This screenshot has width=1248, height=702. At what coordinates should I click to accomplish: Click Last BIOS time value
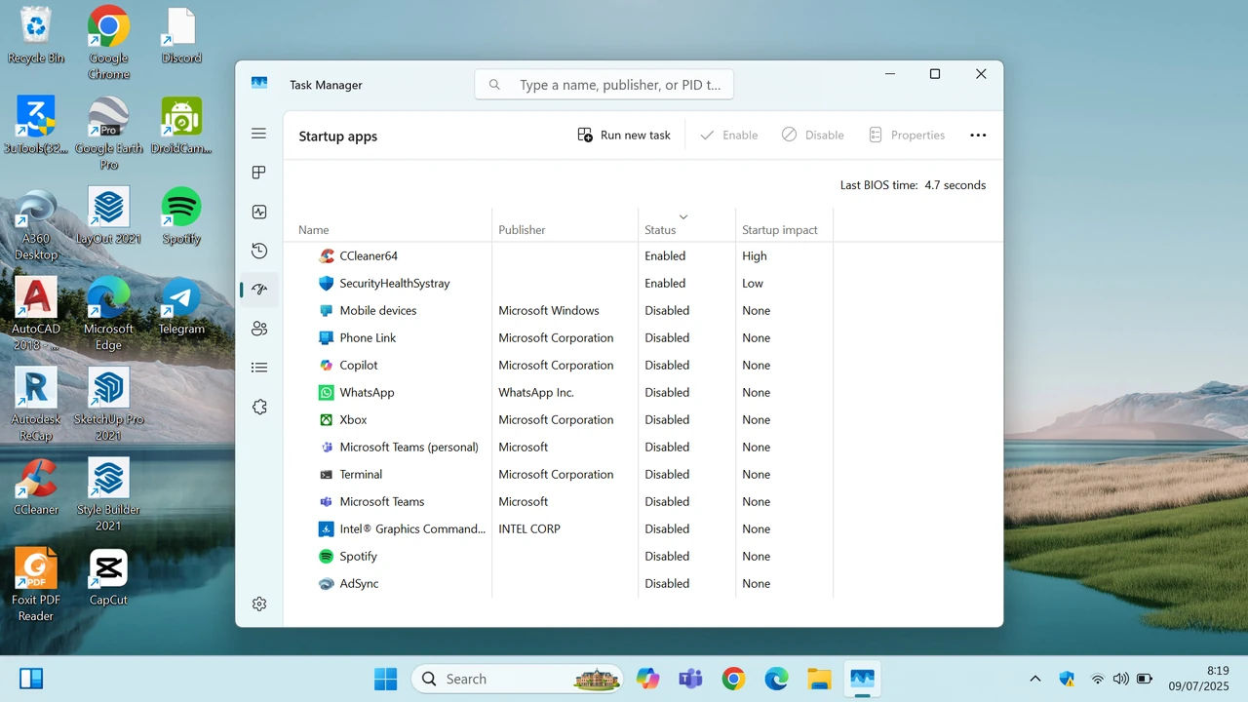(x=955, y=185)
